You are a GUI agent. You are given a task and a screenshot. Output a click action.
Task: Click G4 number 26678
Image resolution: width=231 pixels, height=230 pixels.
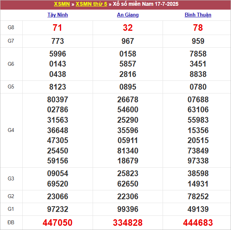pos(128,100)
